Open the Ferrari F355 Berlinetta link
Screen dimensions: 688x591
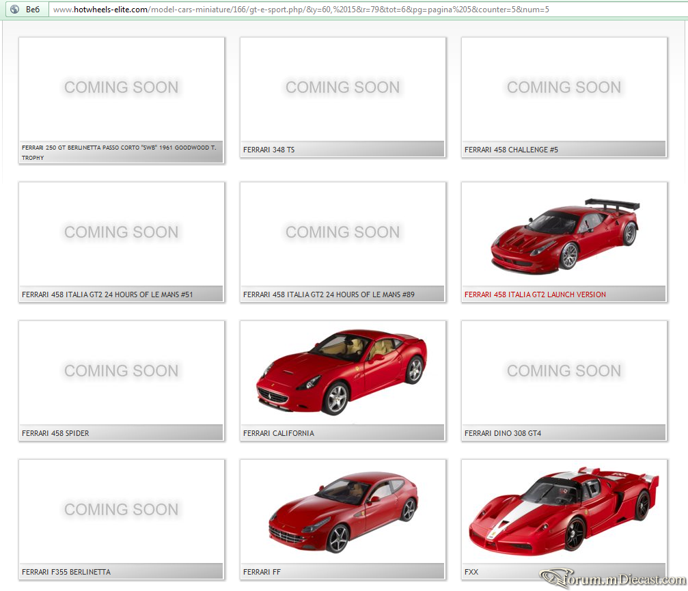coord(66,572)
